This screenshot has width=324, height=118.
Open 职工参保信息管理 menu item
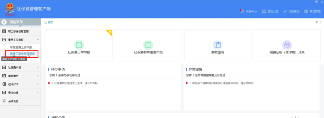pyautogui.click(x=20, y=31)
